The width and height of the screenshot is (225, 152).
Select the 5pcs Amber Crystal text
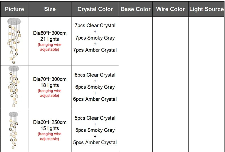click(x=95, y=142)
